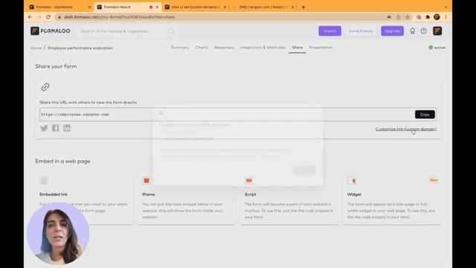Open the help question mark icon

point(424,31)
